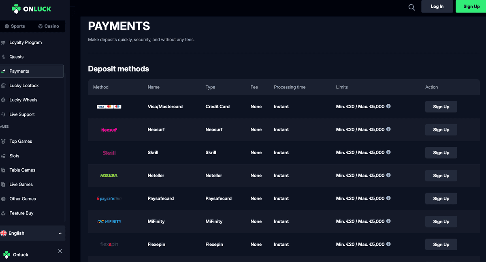486x262 pixels.
Task: Select the Lucky Lootbox sidebar icon
Action: click(4, 85)
